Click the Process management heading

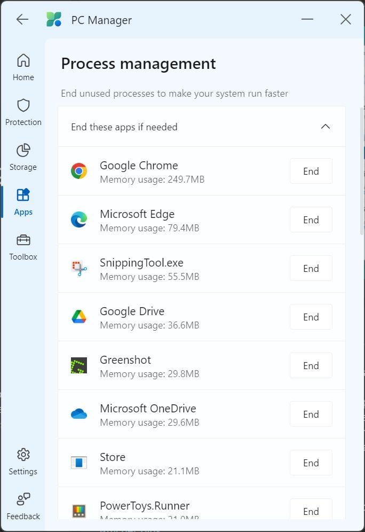coord(138,64)
